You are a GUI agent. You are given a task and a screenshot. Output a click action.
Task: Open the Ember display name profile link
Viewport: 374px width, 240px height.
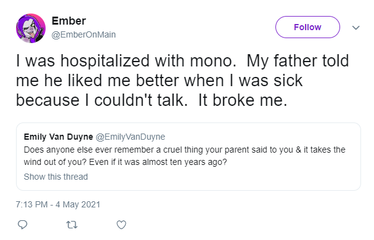[68, 21]
